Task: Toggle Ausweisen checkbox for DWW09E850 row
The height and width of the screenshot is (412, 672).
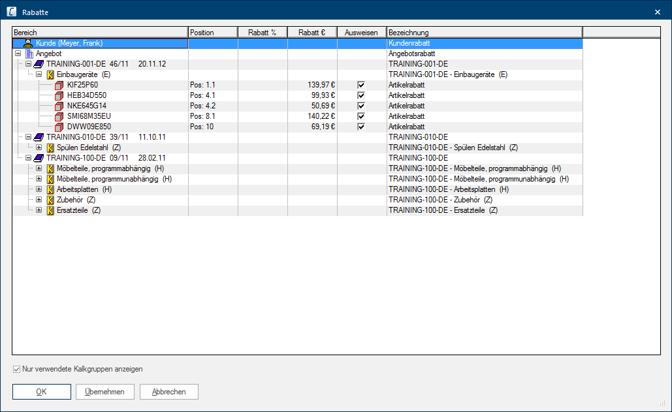Action: tap(361, 127)
